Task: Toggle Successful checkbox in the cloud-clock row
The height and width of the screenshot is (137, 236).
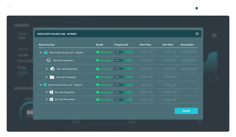Action: click(98, 69)
